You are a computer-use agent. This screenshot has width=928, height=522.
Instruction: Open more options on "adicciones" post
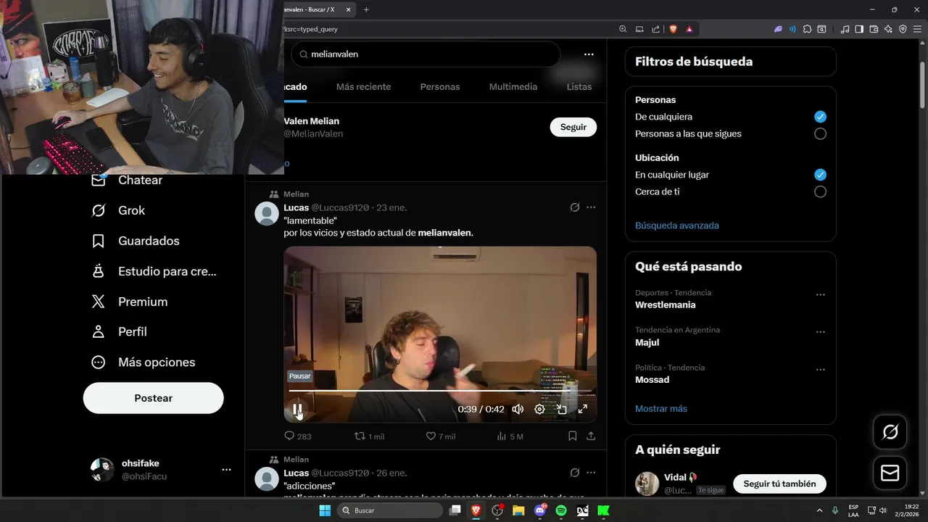pos(591,473)
